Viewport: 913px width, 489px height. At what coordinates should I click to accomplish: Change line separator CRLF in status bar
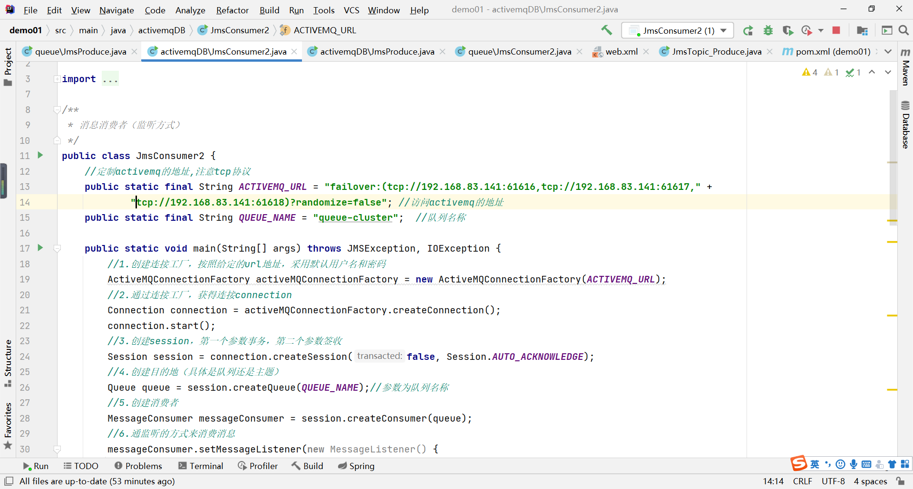(x=803, y=481)
